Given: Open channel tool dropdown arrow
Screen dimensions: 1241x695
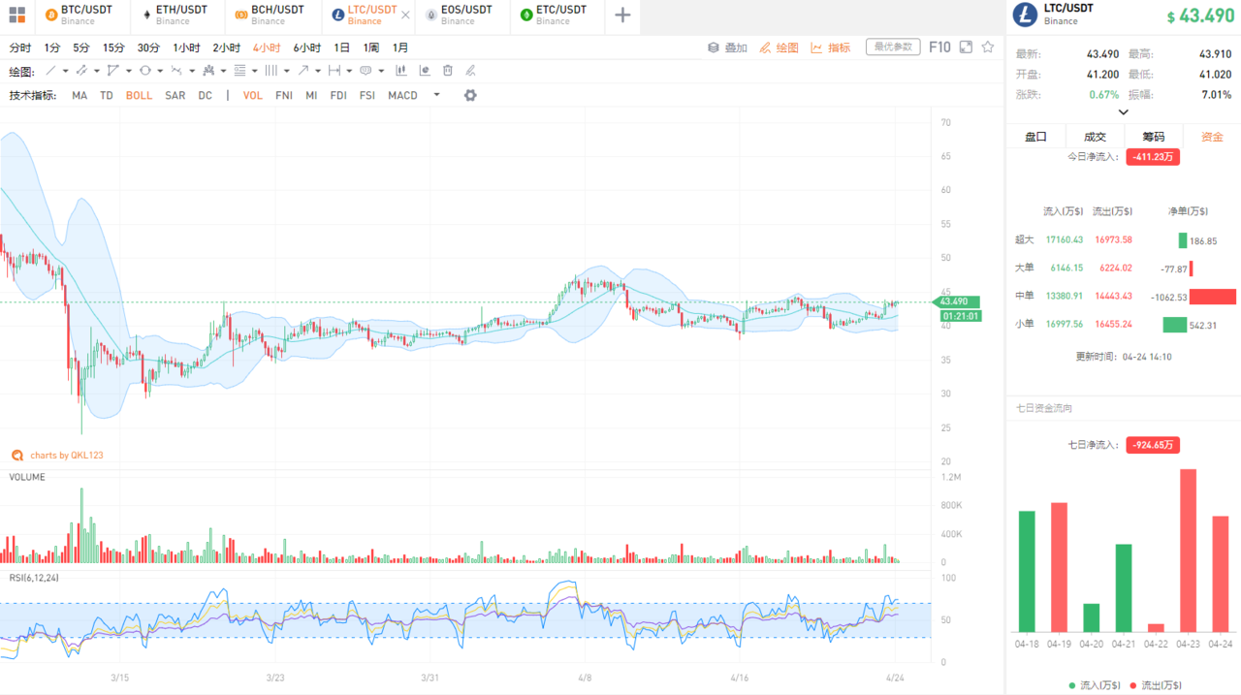Looking at the screenshot, I should coord(97,71).
